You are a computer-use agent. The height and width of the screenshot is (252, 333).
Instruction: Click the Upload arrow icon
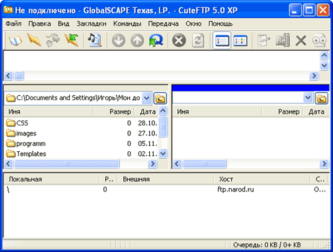coord(137,41)
